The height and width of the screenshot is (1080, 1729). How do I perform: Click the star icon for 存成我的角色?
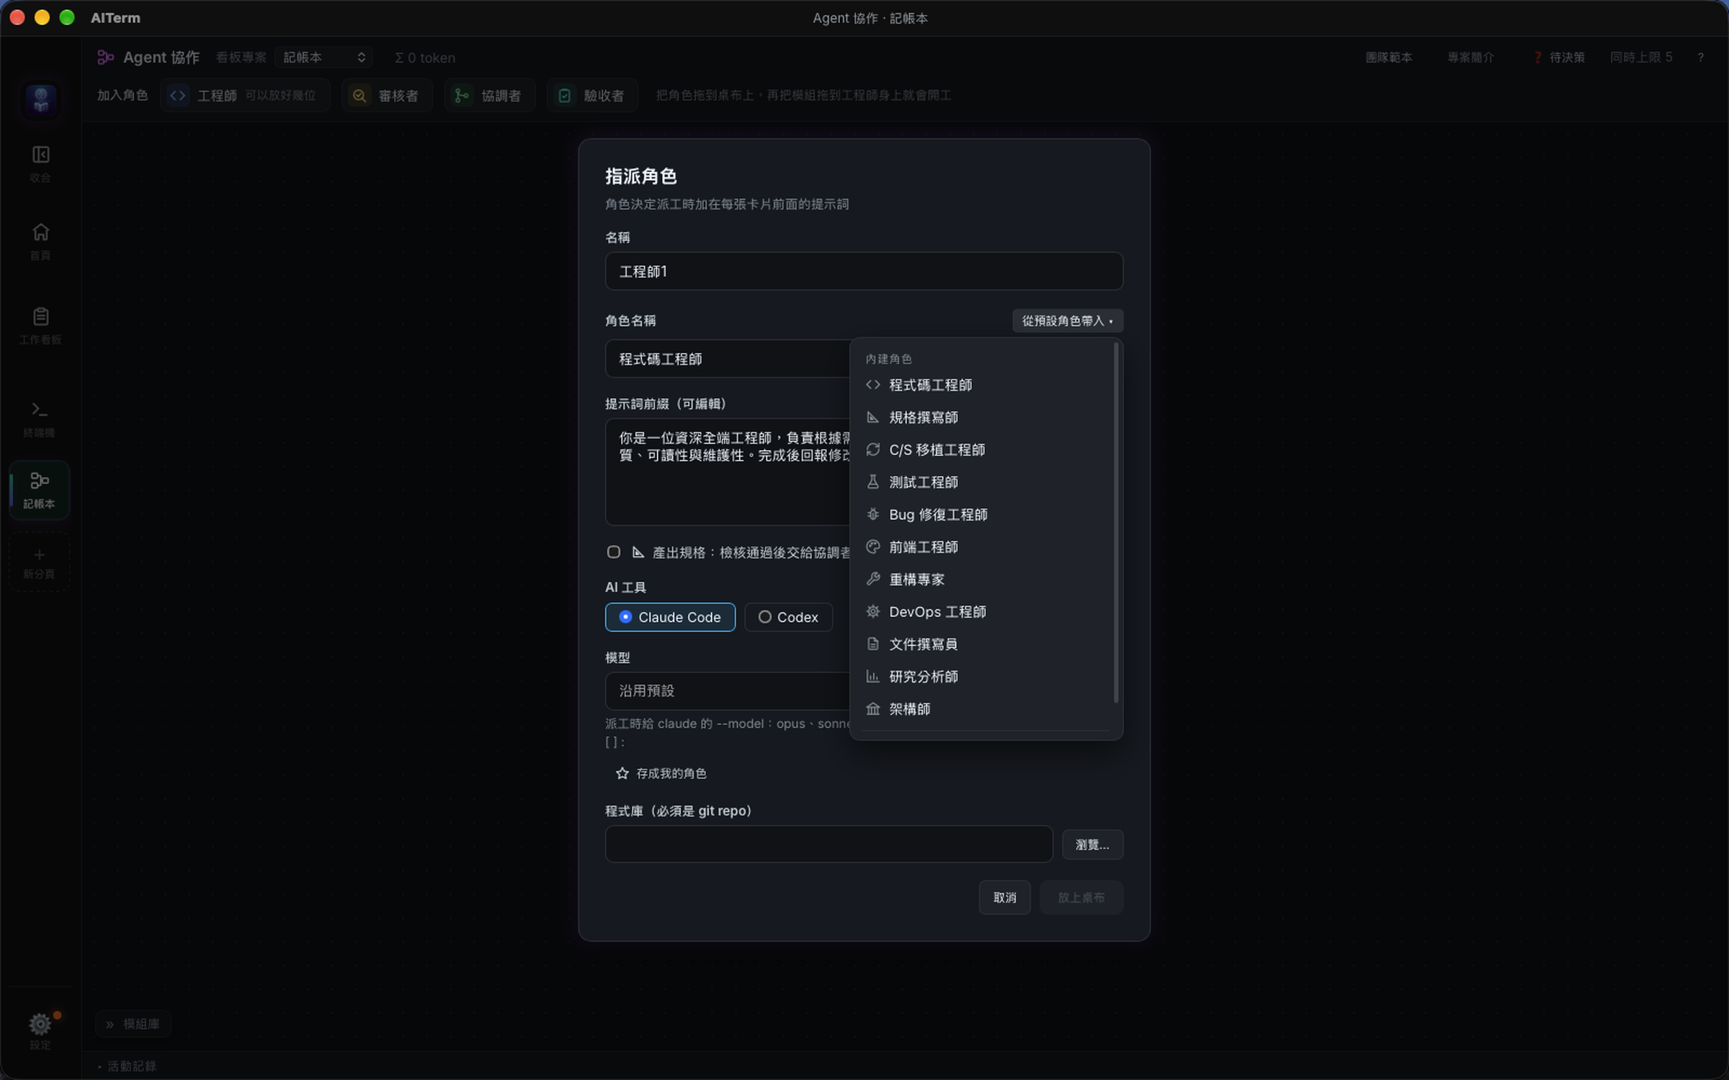click(x=622, y=773)
